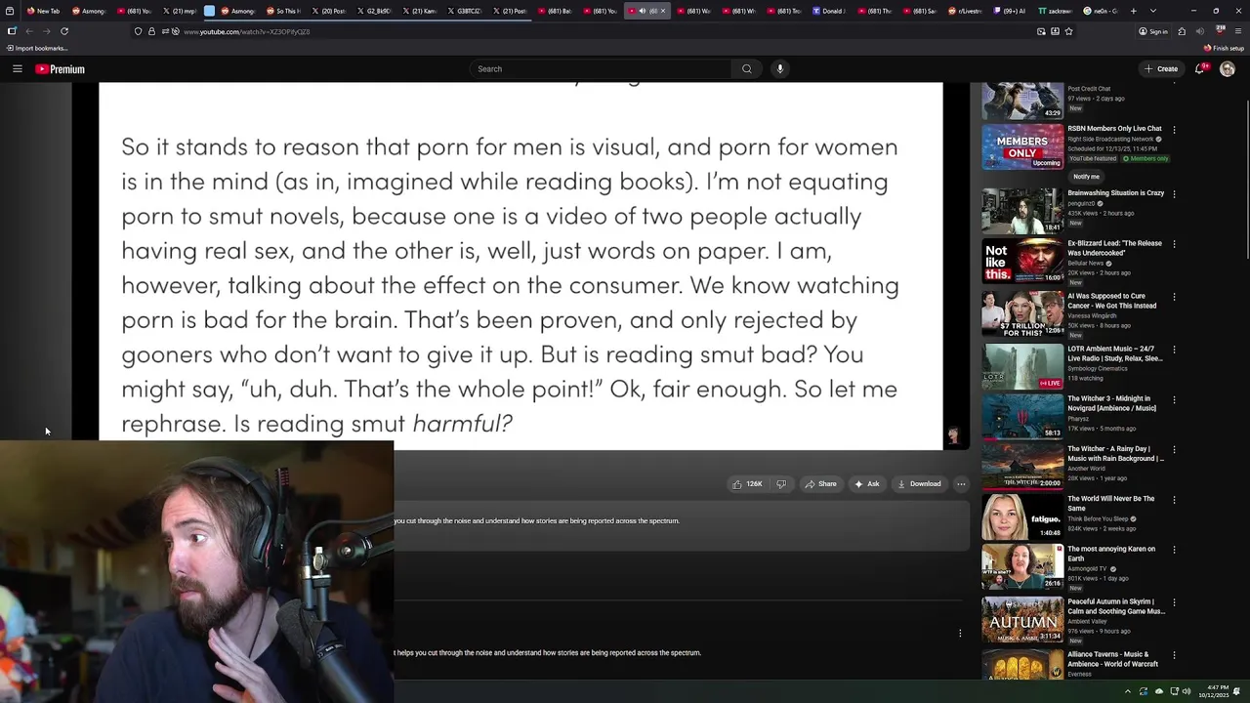
Task: Open the most annoying Karen thumbnail
Action: 1022,566
